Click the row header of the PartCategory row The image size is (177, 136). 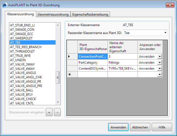coord(72,63)
